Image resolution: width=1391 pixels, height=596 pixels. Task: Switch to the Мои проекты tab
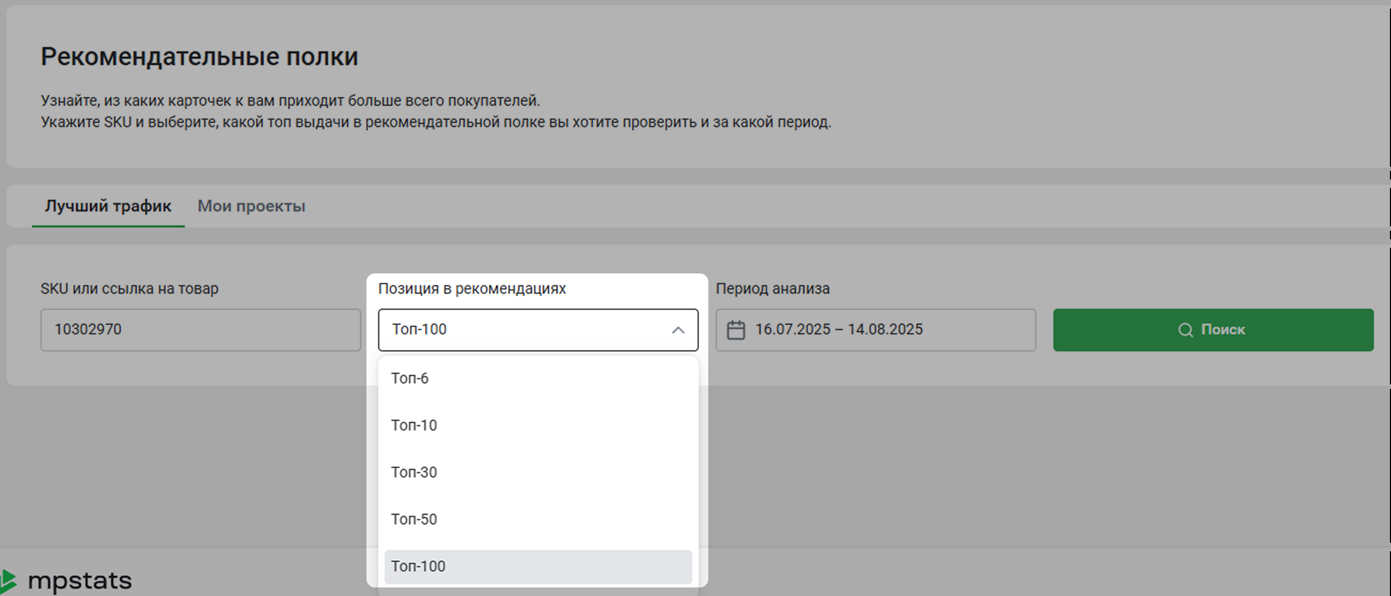pos(251,206)
